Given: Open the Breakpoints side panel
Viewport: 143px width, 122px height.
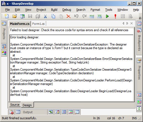Looking at the screenshot, I should 139,41.
